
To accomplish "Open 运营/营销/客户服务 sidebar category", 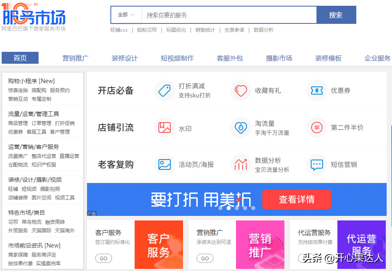I will coord(34,147).
